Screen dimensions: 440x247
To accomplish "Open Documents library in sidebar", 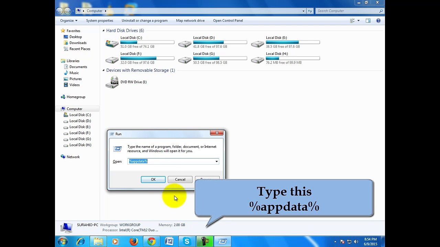I will 78,67.
